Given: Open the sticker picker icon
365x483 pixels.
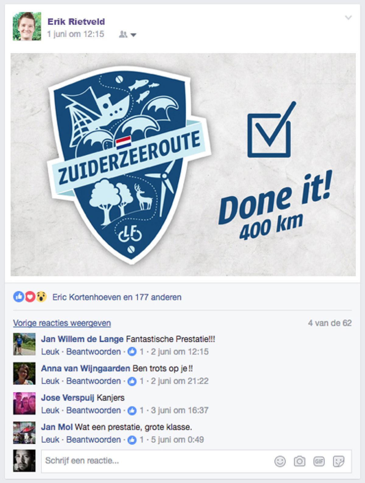Looking at the screenshot, I should pyautogui.click(x=338, y=461).
